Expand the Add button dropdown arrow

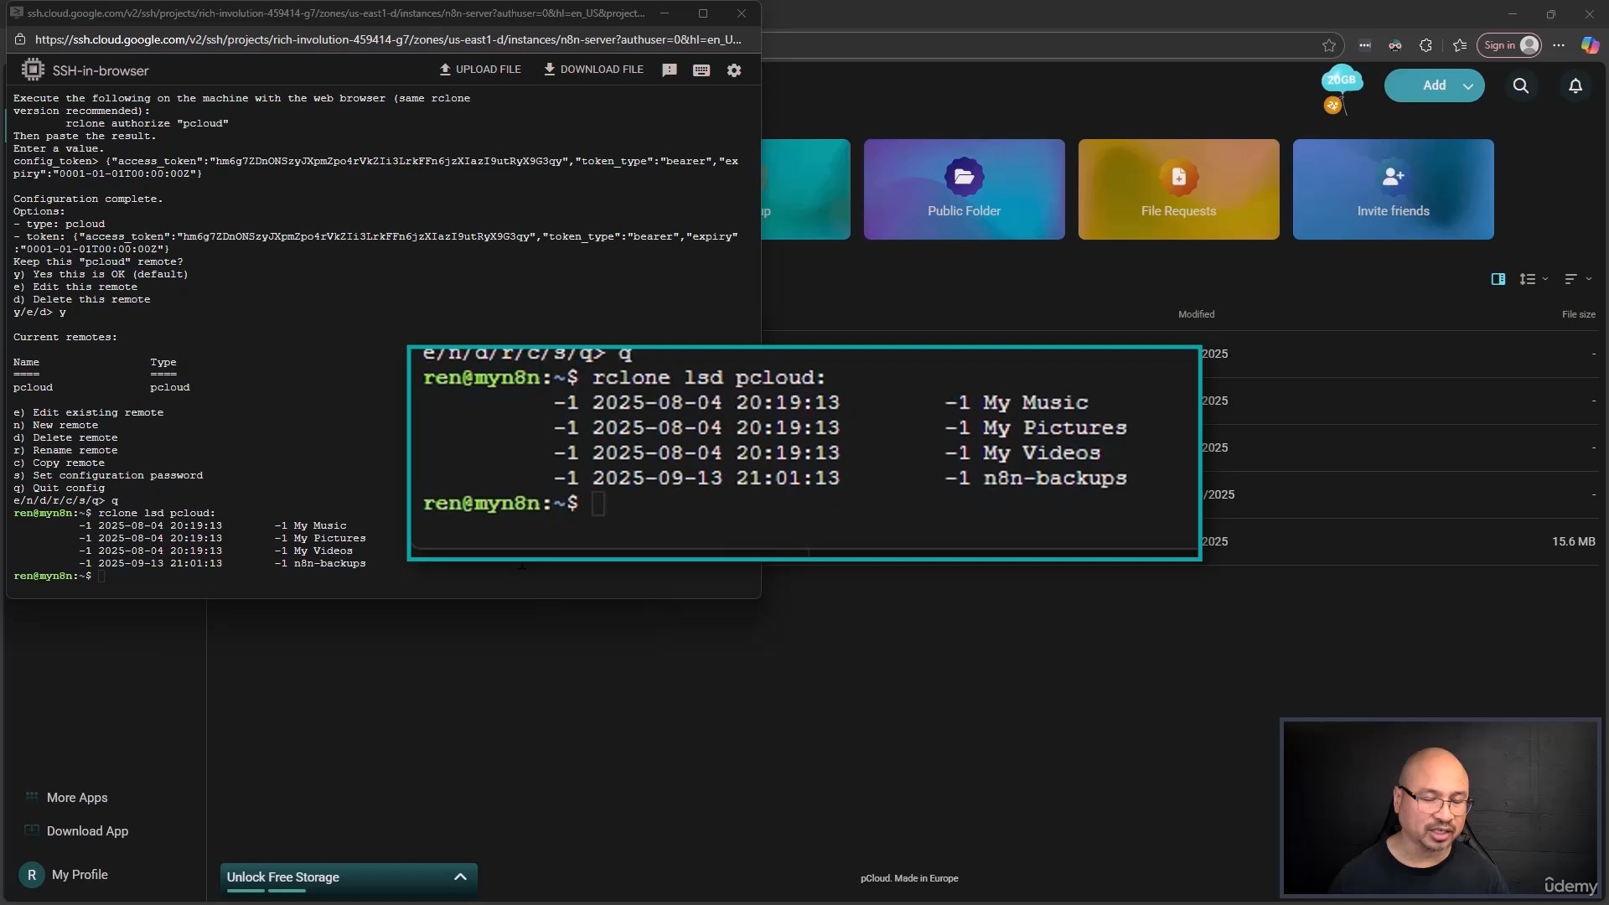tap(1468, 85)
